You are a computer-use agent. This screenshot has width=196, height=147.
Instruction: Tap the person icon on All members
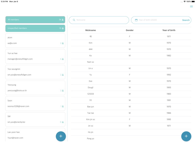coord(63,20)
